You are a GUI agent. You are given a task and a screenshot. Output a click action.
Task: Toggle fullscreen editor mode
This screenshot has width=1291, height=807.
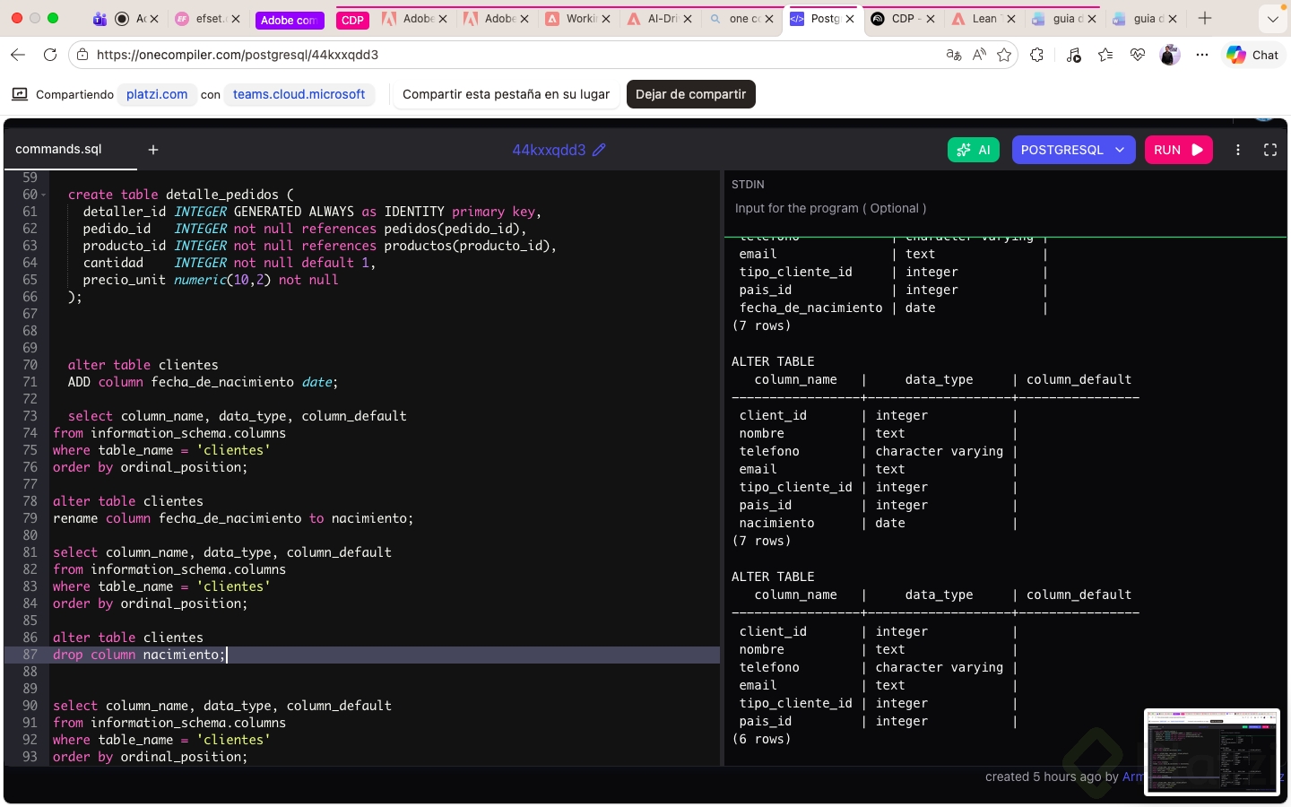[1270, 150]
